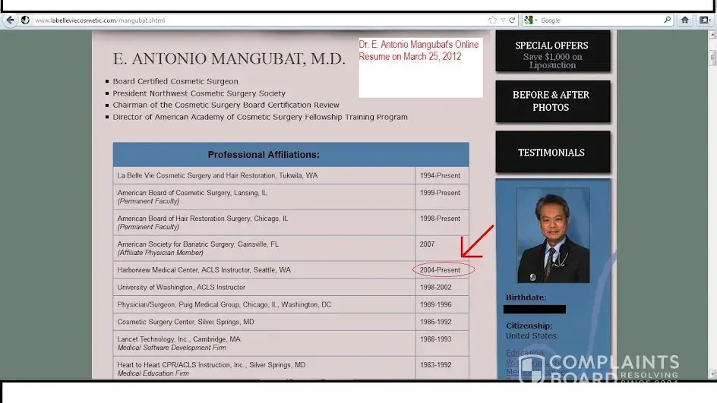Viewport: 717px width, 403px height.
Task: Open the Testimonials button
Action: tap(552, 153)
